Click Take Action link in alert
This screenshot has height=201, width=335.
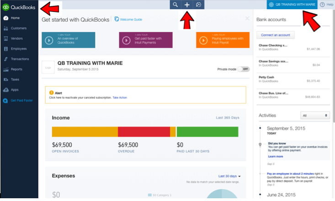[120, 98]
